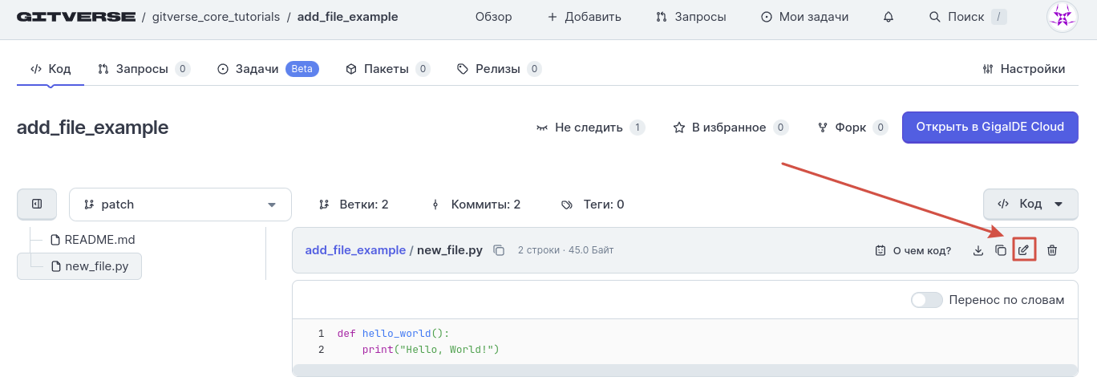
Task: Click the edit file pencil icon
Action: tap(1023, 250)
